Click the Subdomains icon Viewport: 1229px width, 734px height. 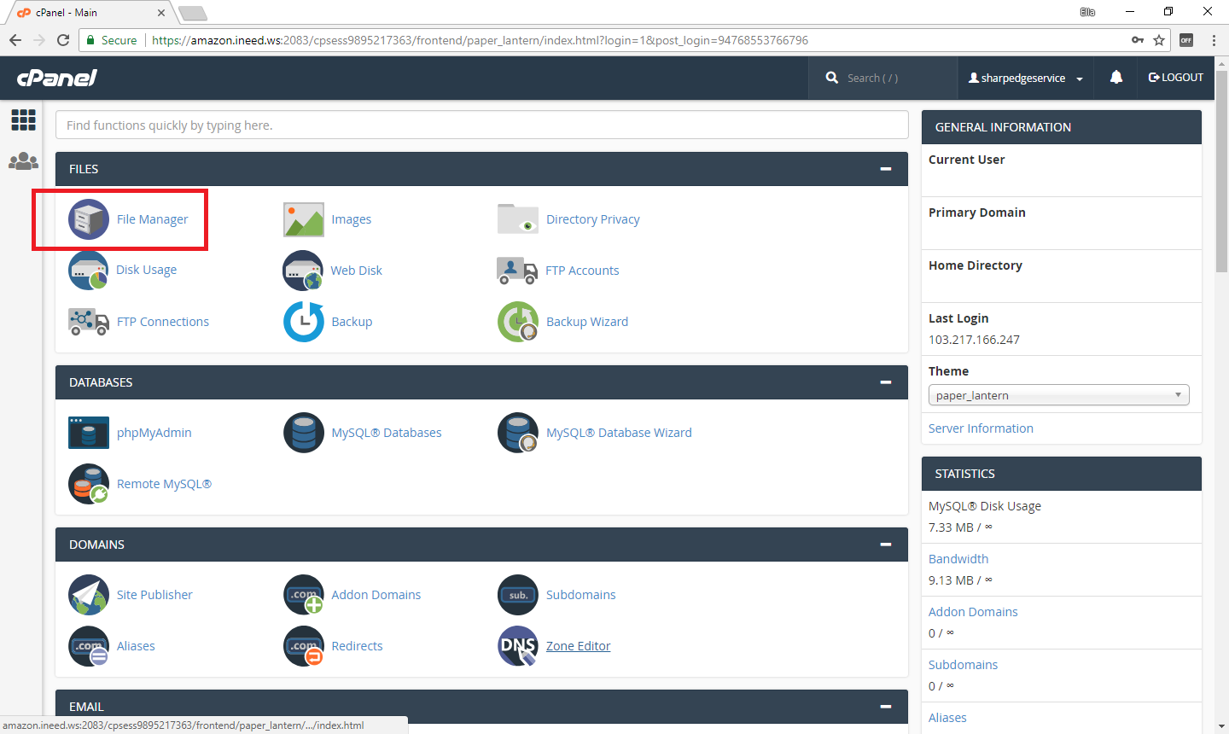[x=517, y=595]
